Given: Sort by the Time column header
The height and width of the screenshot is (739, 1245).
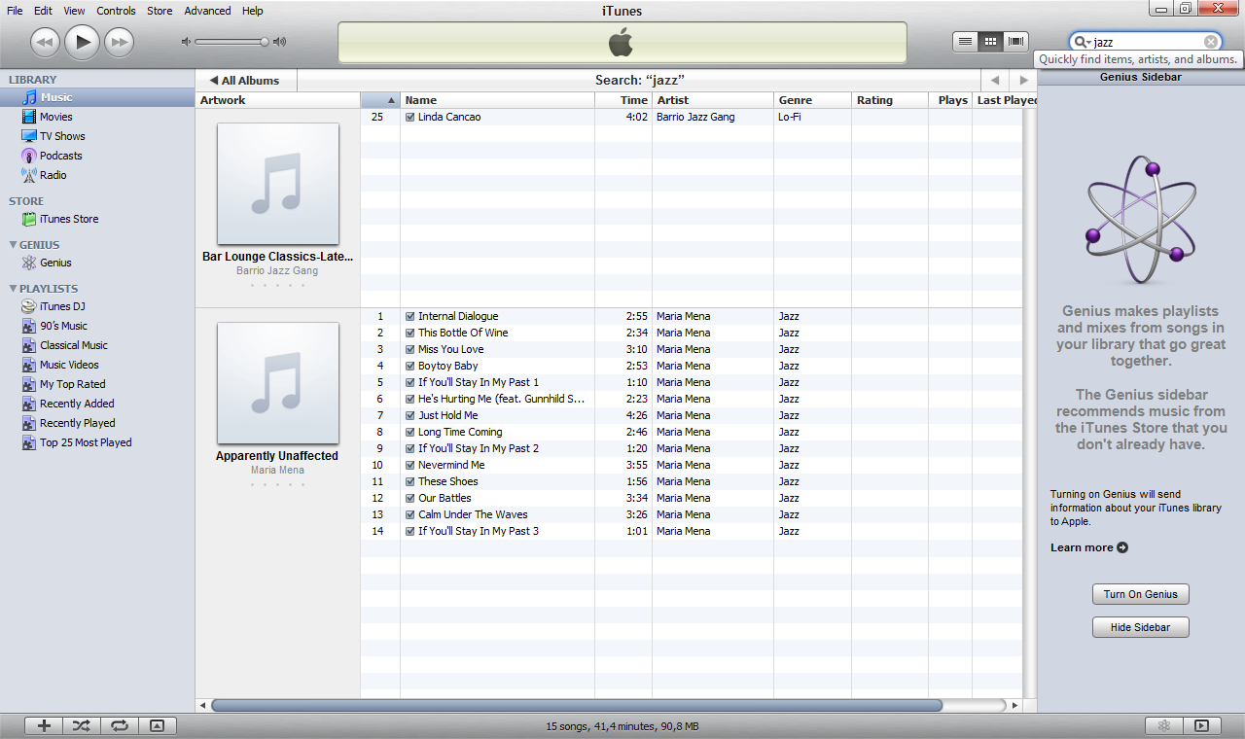Looking at the screenshot, I should pyautogui.click(x=623, y=100).
